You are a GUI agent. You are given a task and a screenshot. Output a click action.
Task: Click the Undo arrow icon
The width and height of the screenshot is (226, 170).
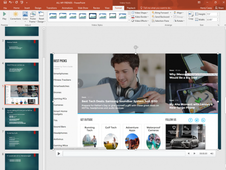click(10, 2)
